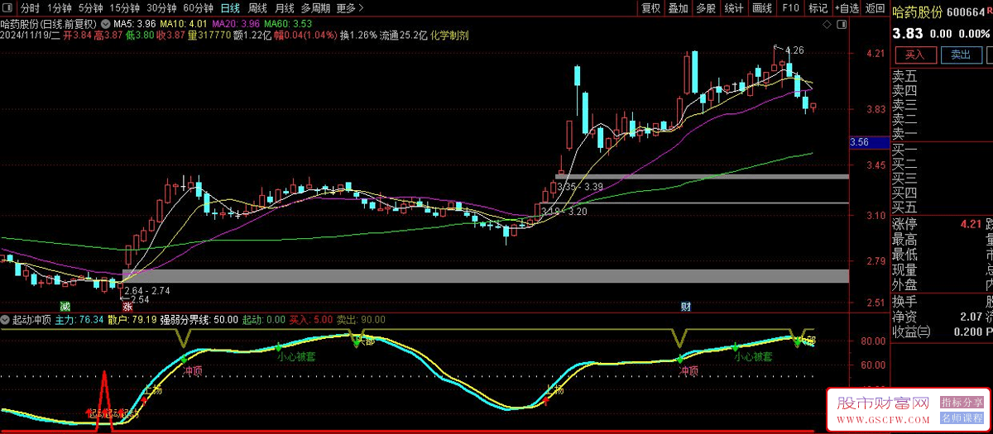Select the 5分钟 timeframe
The image size is (993, 434).
pos(91,8)
